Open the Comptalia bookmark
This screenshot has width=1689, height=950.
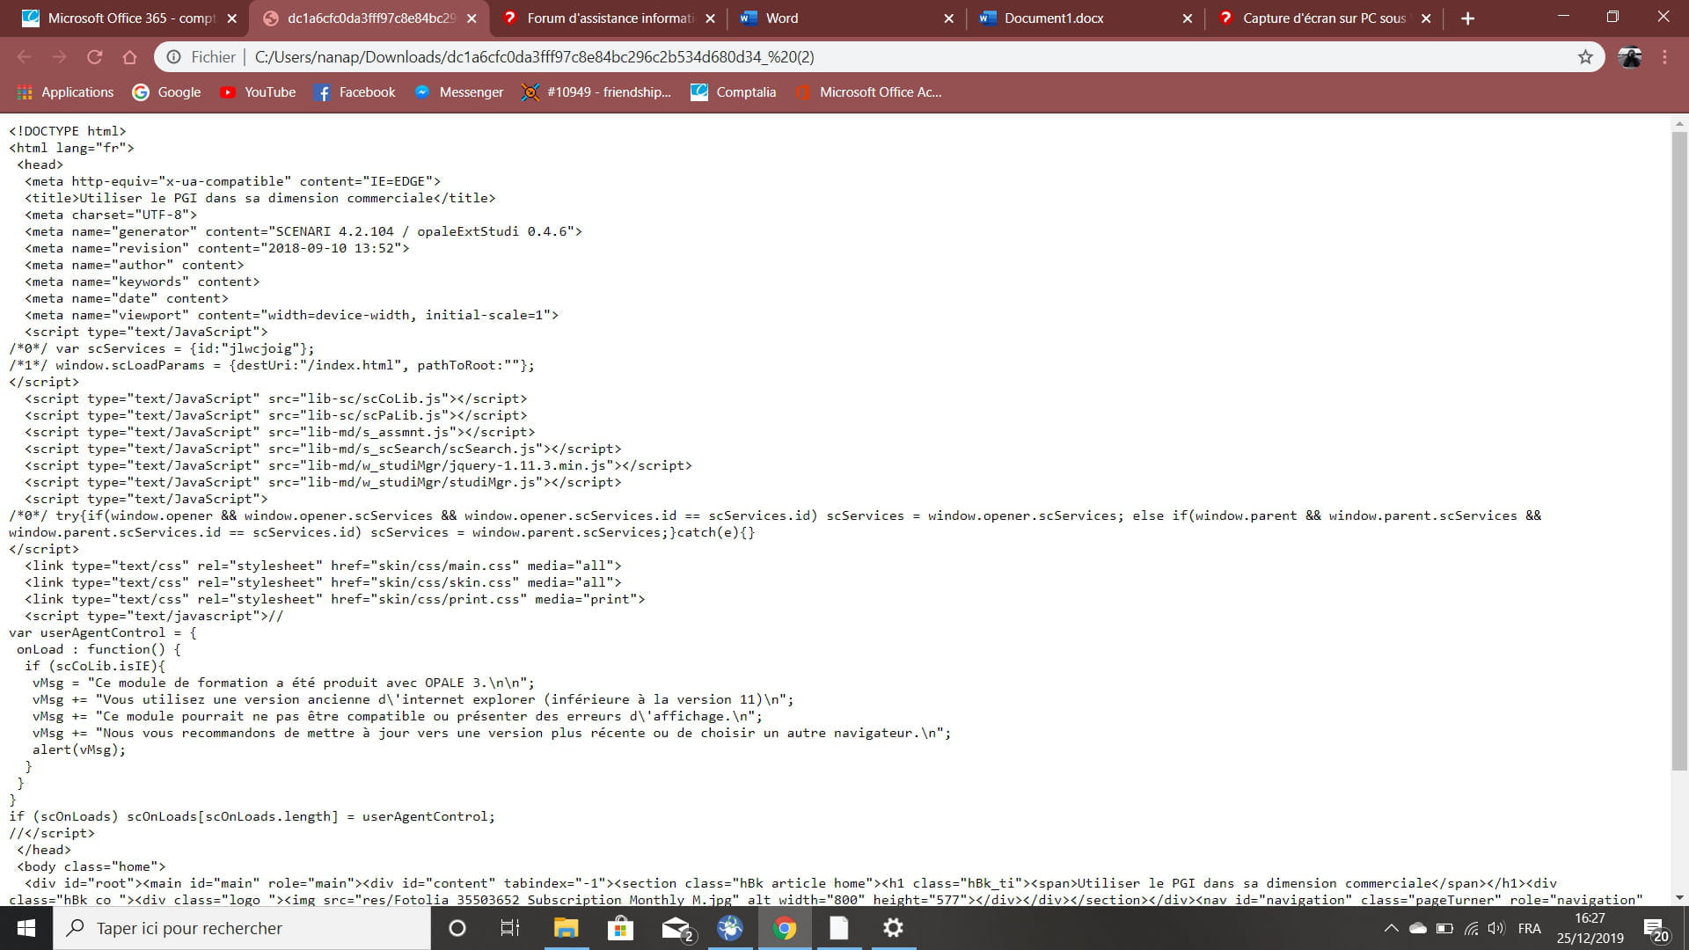[x=734, y=92]
